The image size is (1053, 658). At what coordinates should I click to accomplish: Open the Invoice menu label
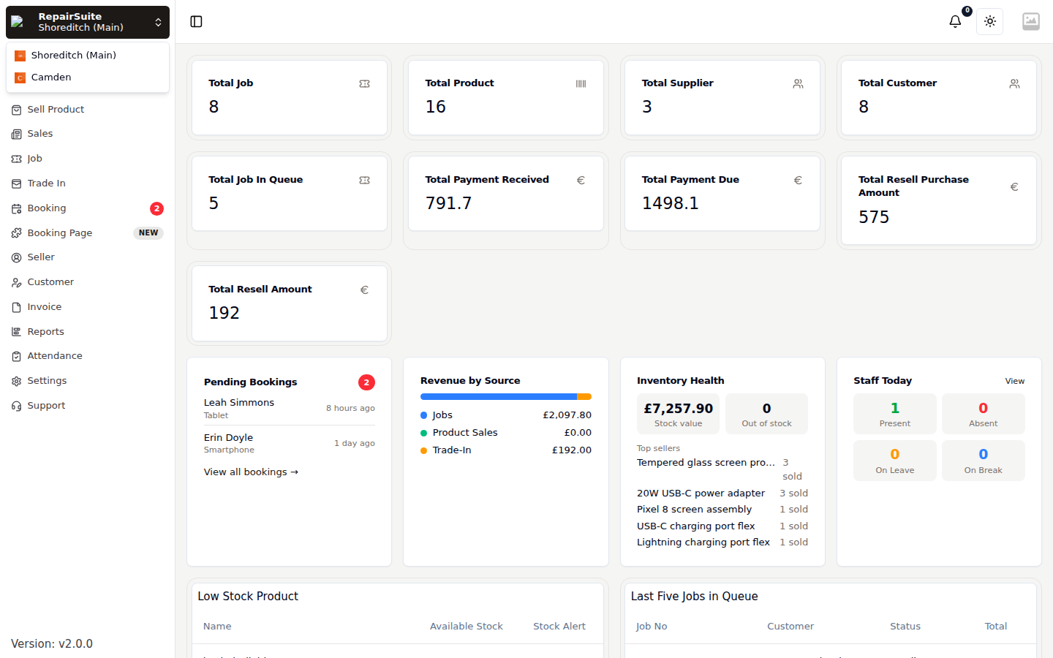click(x=45, y=307)
